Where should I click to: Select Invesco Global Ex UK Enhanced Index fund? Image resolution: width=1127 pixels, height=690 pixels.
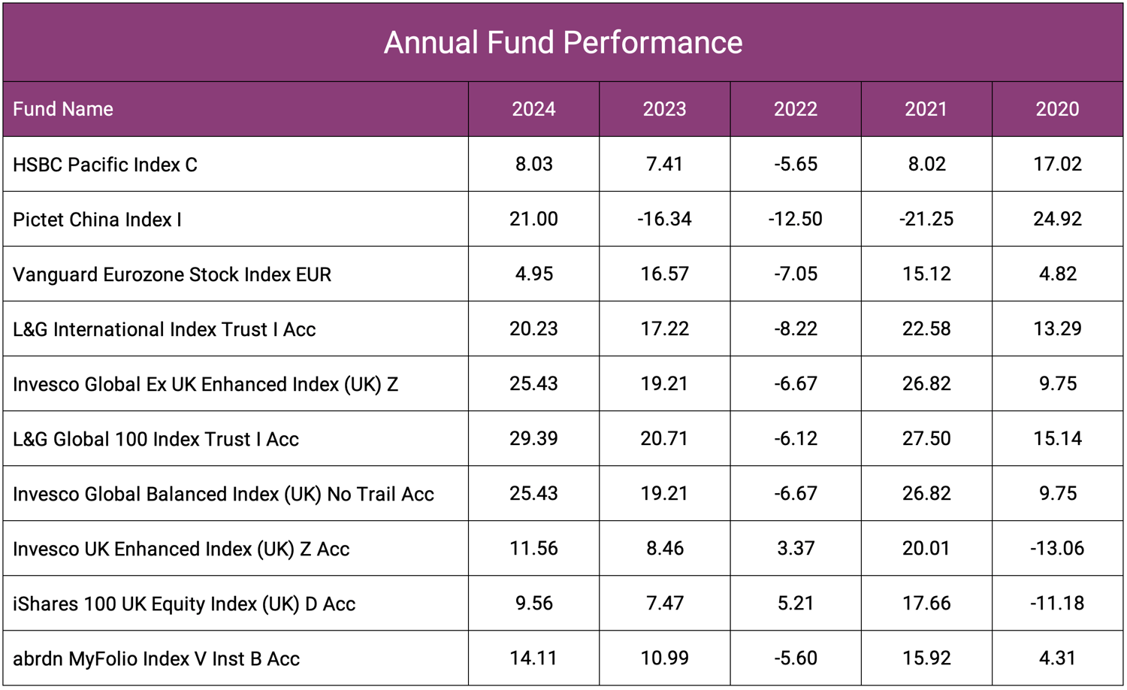point(205,384)
